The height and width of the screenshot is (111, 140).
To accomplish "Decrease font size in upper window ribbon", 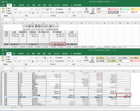I will (x=39, y=9).
